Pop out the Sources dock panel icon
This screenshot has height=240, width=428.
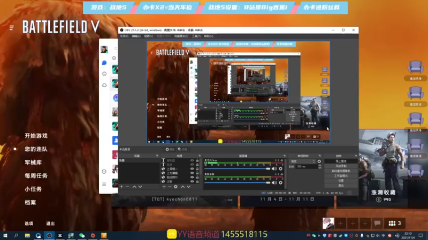coord(200,156)
